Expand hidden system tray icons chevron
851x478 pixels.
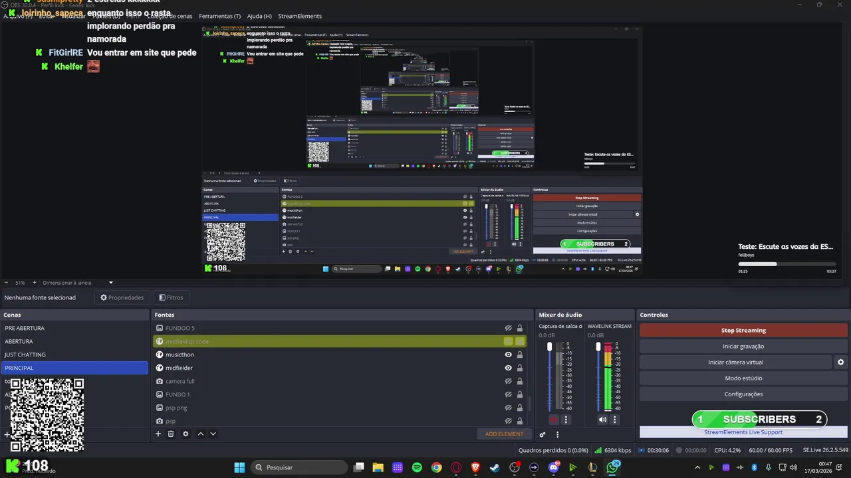pos(697,467)
